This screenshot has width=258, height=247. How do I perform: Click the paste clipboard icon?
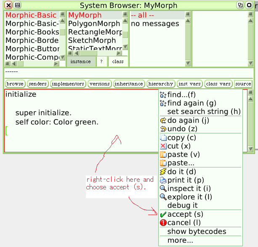(x=163, y=154)
